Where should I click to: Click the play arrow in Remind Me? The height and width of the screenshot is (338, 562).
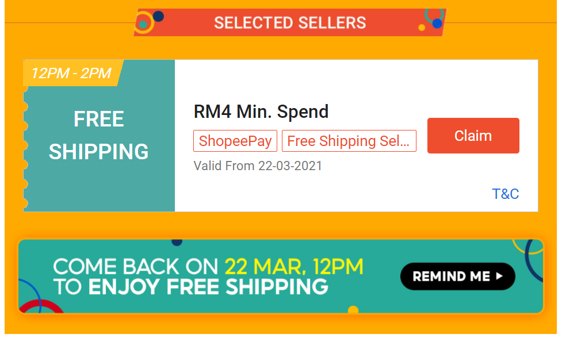pyautogui.click(x=499, y=276)
